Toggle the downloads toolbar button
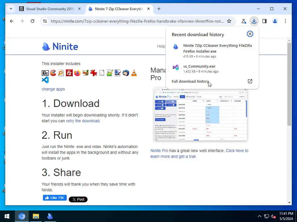 [254, 21]
